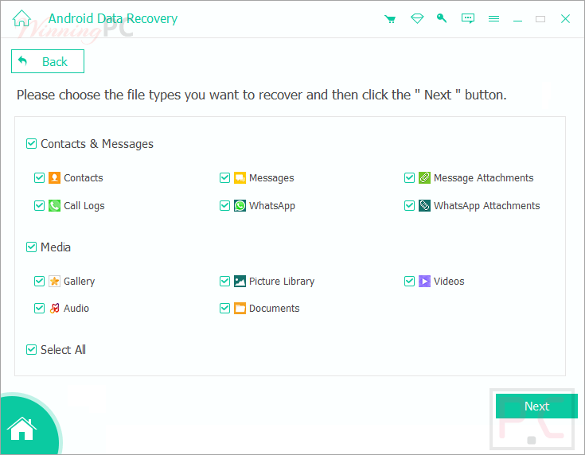This screenshot has height=455, width=585.
Task: Click the orange Contacts person icon
Action: [54, 178]
